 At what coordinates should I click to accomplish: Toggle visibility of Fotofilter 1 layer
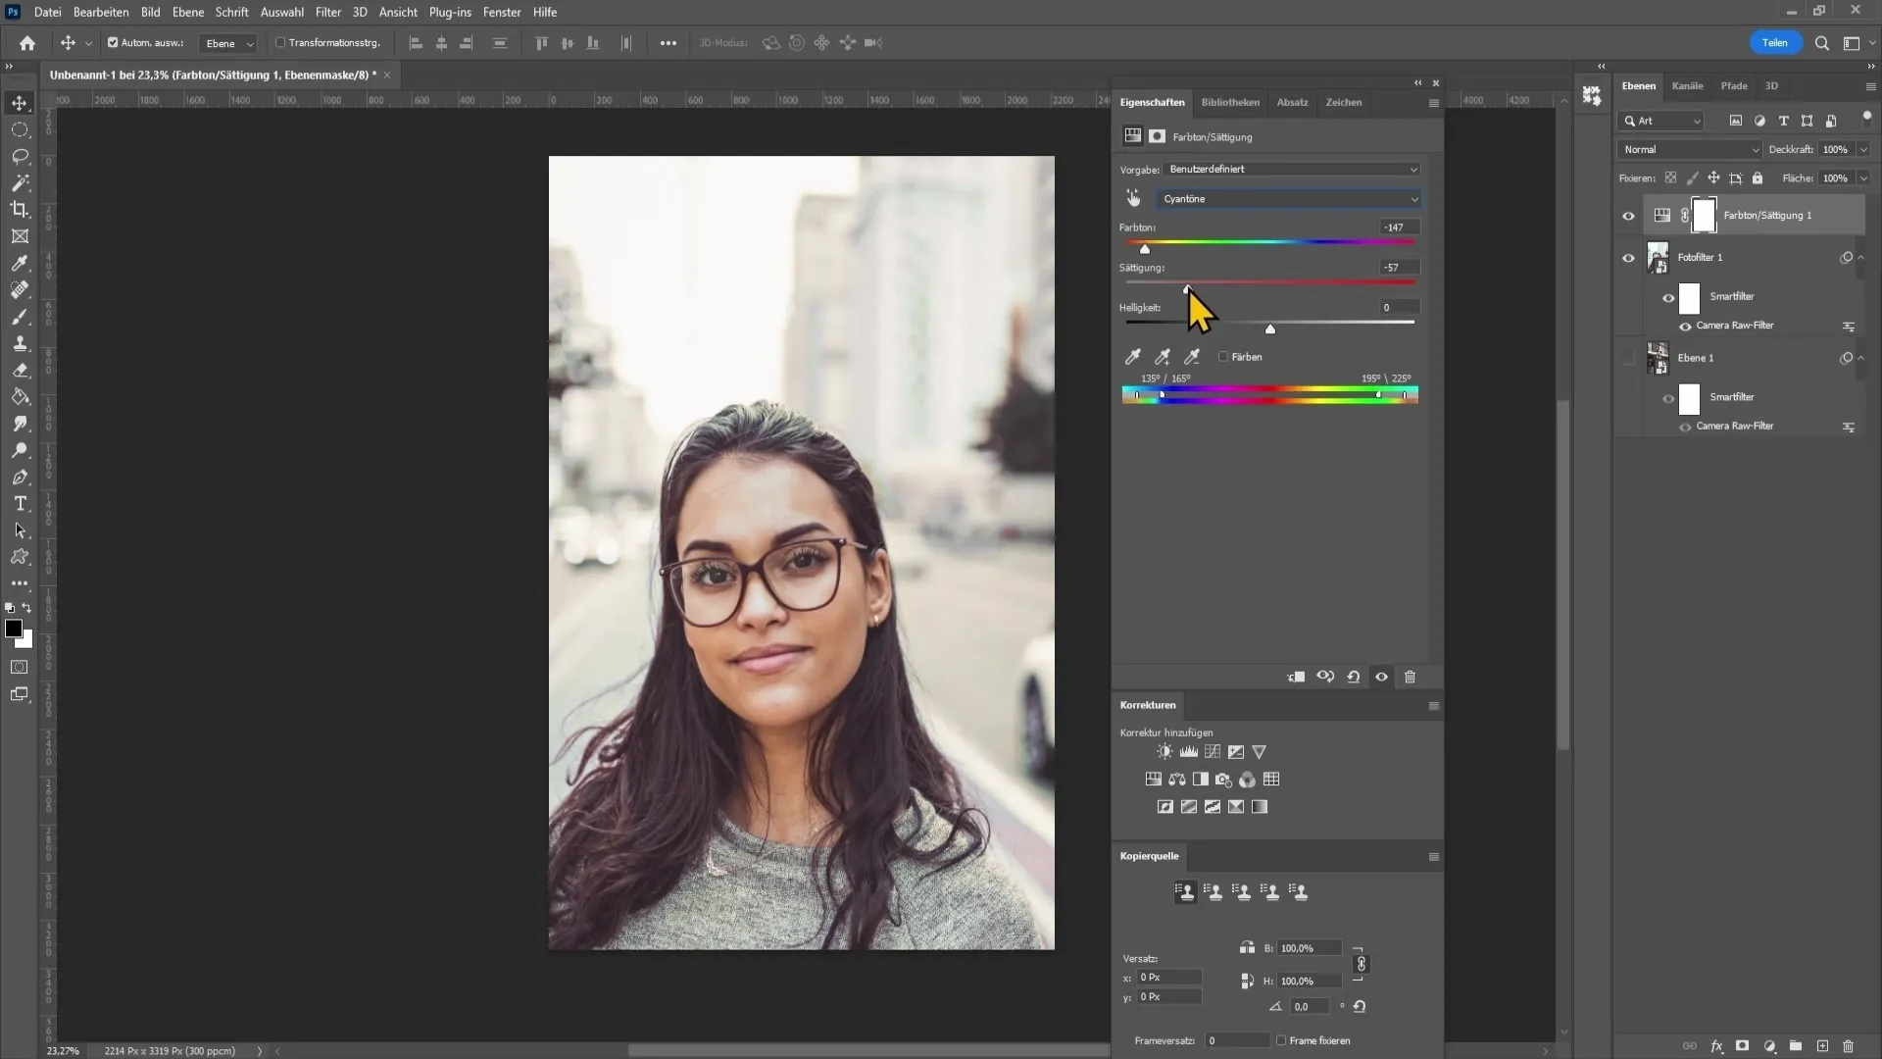click(x=1630, y=257)
